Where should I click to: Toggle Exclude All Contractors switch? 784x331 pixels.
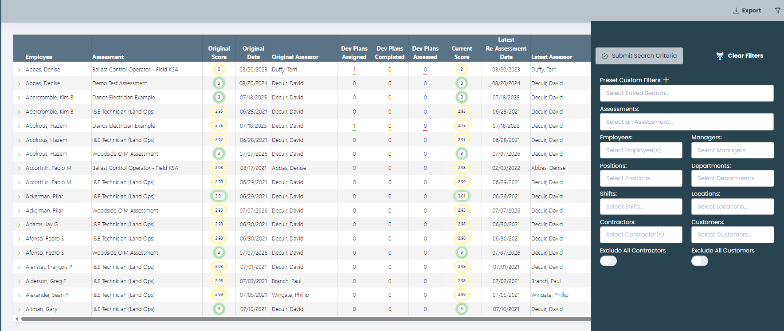[608, 261]
